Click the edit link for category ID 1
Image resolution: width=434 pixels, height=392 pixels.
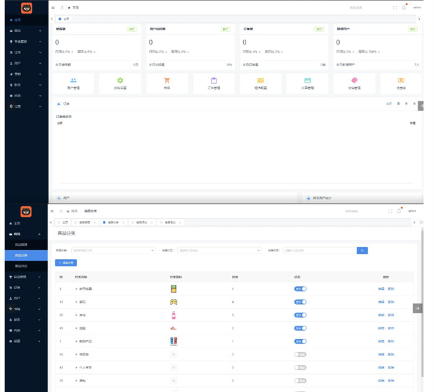coord(381,341)
